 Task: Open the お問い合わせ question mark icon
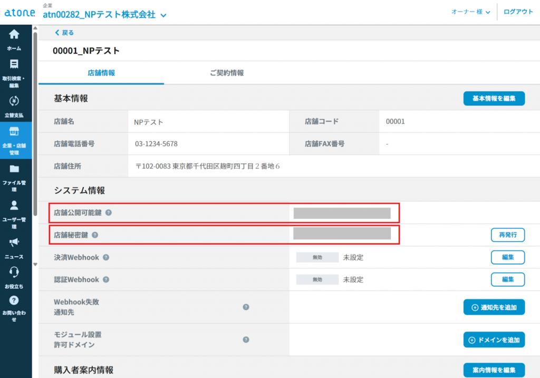[14, 301]
